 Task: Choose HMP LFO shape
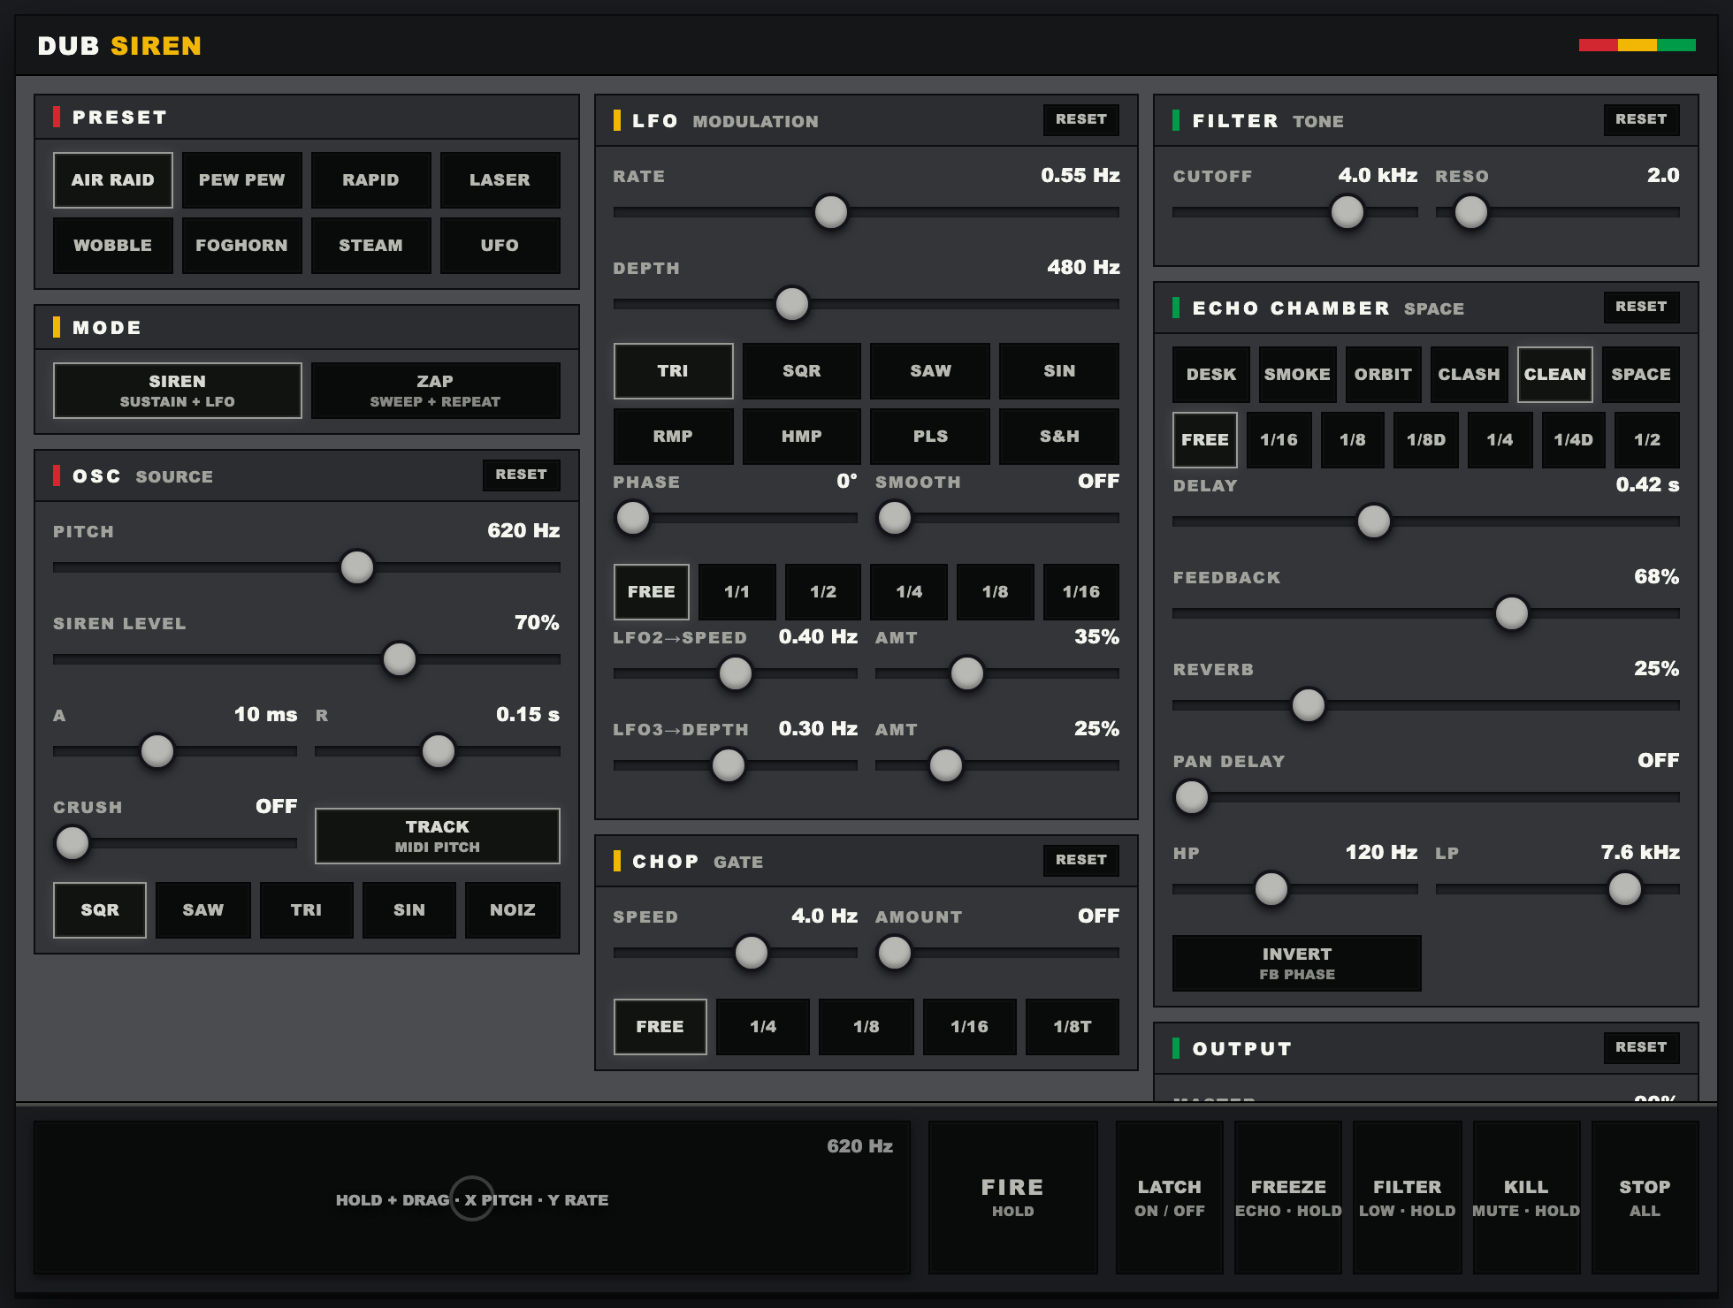pos(802,437)
